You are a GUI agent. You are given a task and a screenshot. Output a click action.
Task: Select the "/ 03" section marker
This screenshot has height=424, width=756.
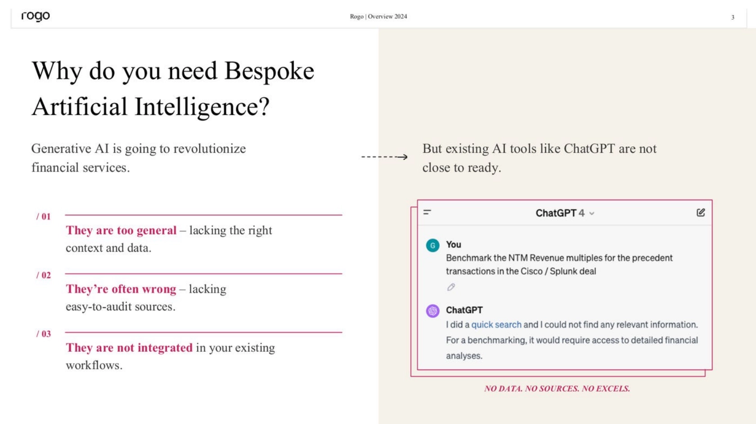point(44,334)
